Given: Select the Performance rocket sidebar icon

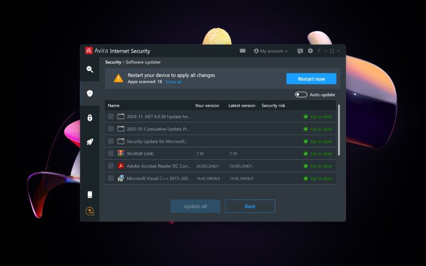Looking at the screenshot, I should tap(89, 142).
